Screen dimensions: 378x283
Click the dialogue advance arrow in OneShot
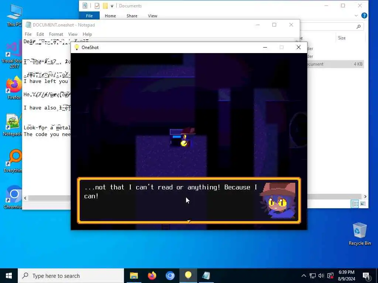coord(189,221)
